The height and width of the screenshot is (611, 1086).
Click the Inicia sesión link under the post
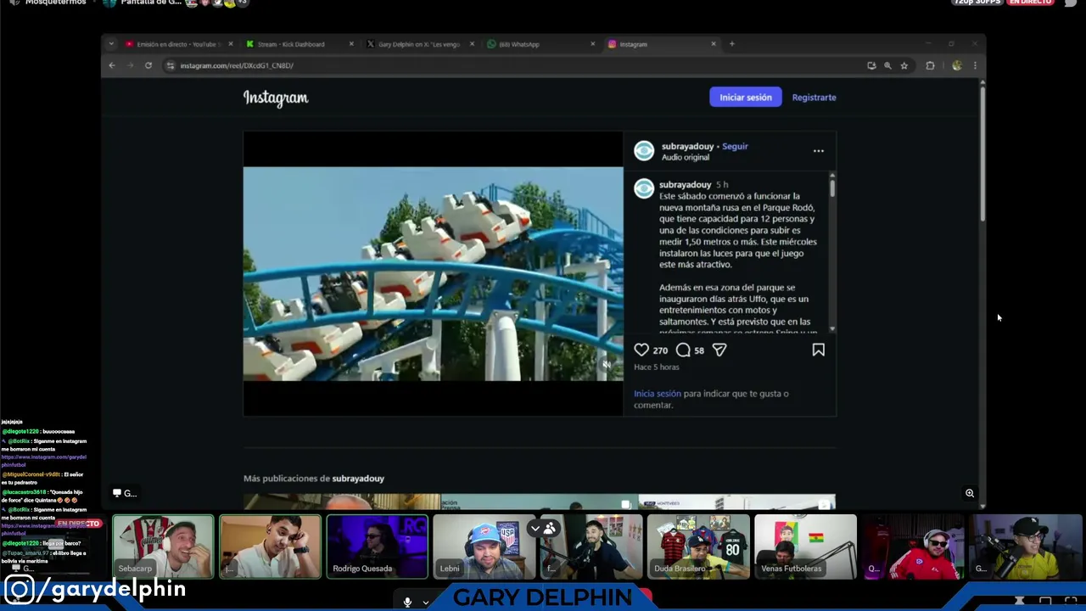(x=658, y=394)
